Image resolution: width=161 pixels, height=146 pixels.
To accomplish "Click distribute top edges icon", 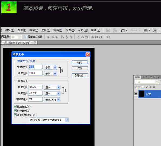I will [x=78, y=37].
